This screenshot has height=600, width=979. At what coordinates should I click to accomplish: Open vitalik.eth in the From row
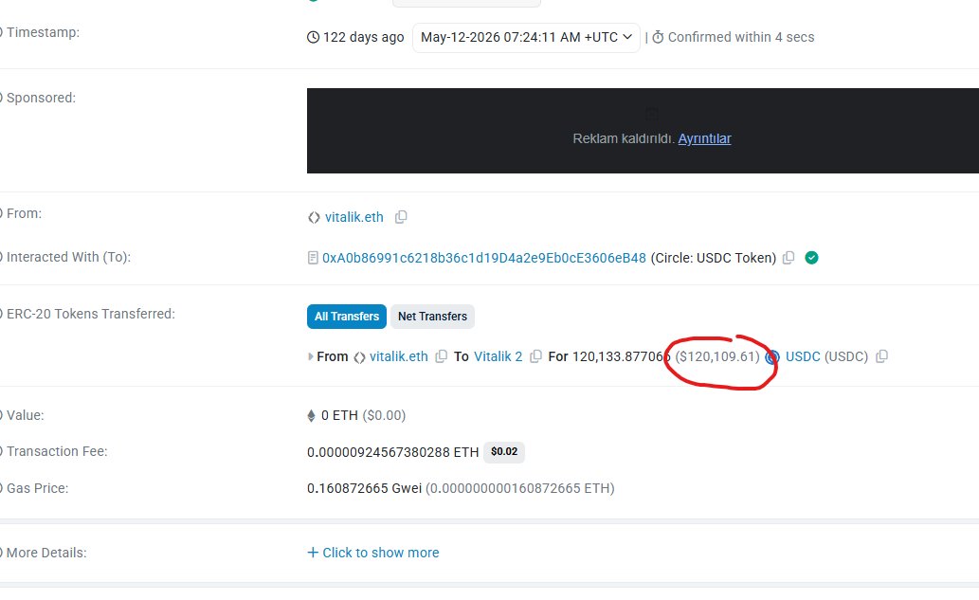point(354,217)
